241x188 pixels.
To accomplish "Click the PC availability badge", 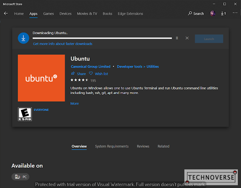I will (x=20, y=177).
